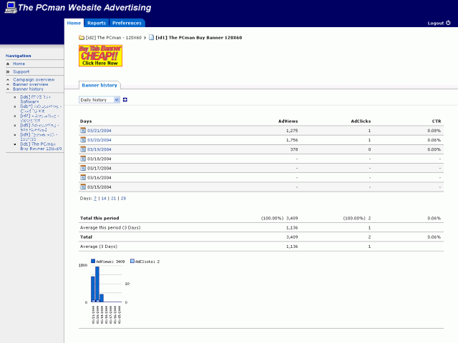Image resolution: width=458 pixels, height=343 pixels.
Task: Show 28 days of history
Action: (x=123, y=199)
